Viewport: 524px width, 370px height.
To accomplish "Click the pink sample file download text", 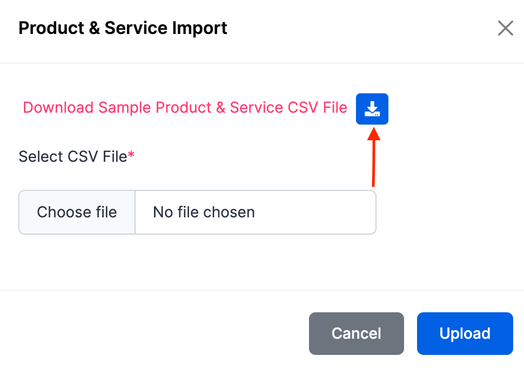I will [x=185, y=107].
